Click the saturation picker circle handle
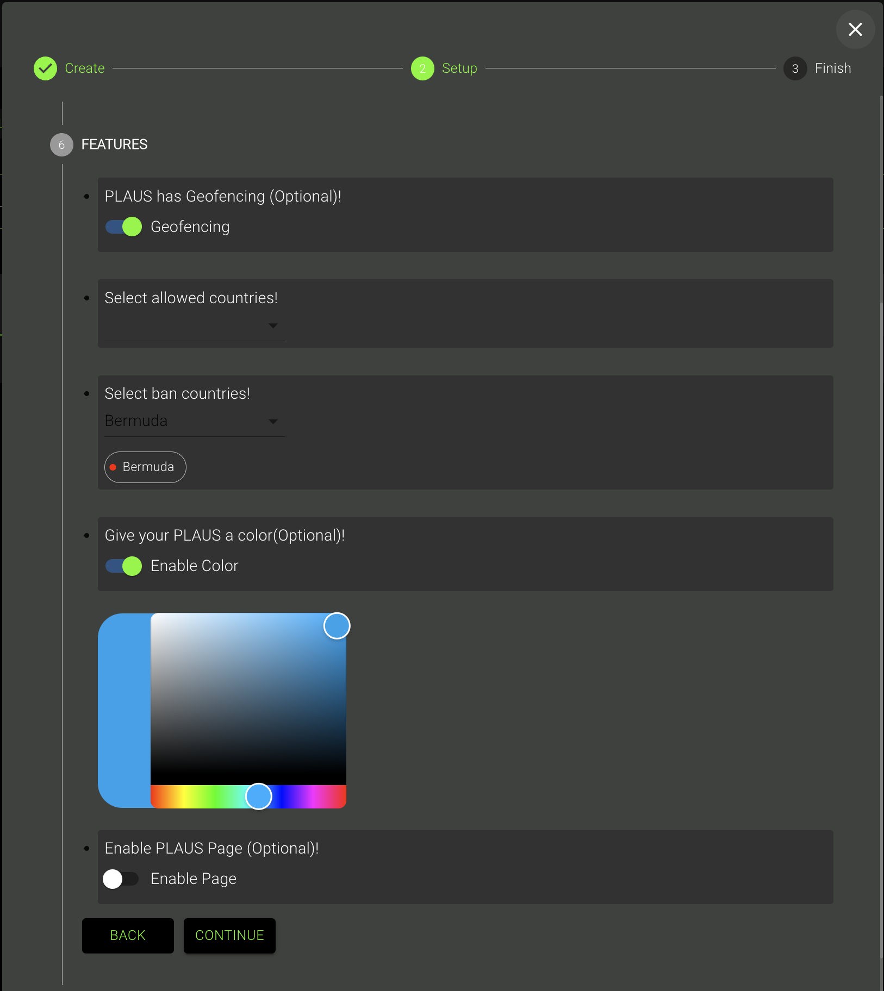 point(337,626)
